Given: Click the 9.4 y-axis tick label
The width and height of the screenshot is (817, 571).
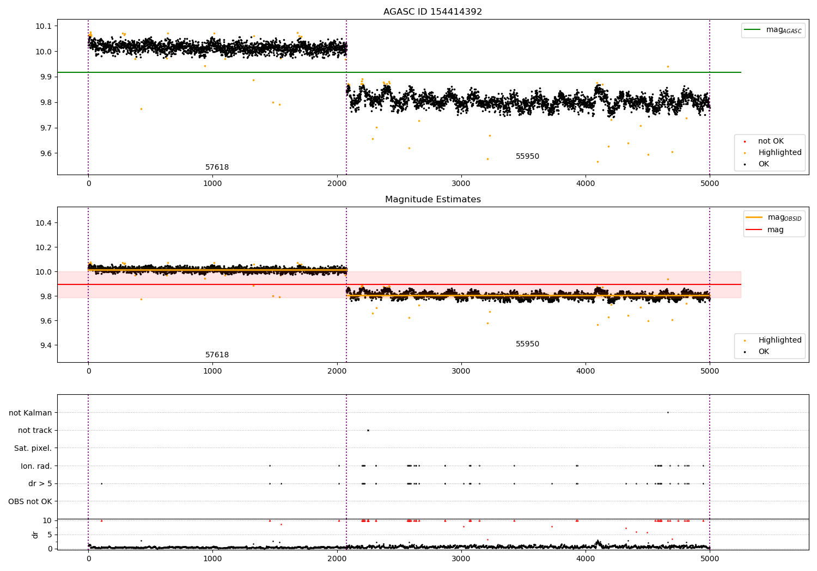Looking at the screenshot, I should [46, 345].
